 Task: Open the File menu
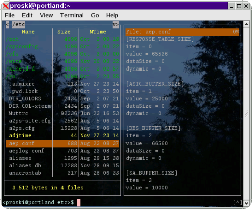pyautogui.click(x=10, y=15)
